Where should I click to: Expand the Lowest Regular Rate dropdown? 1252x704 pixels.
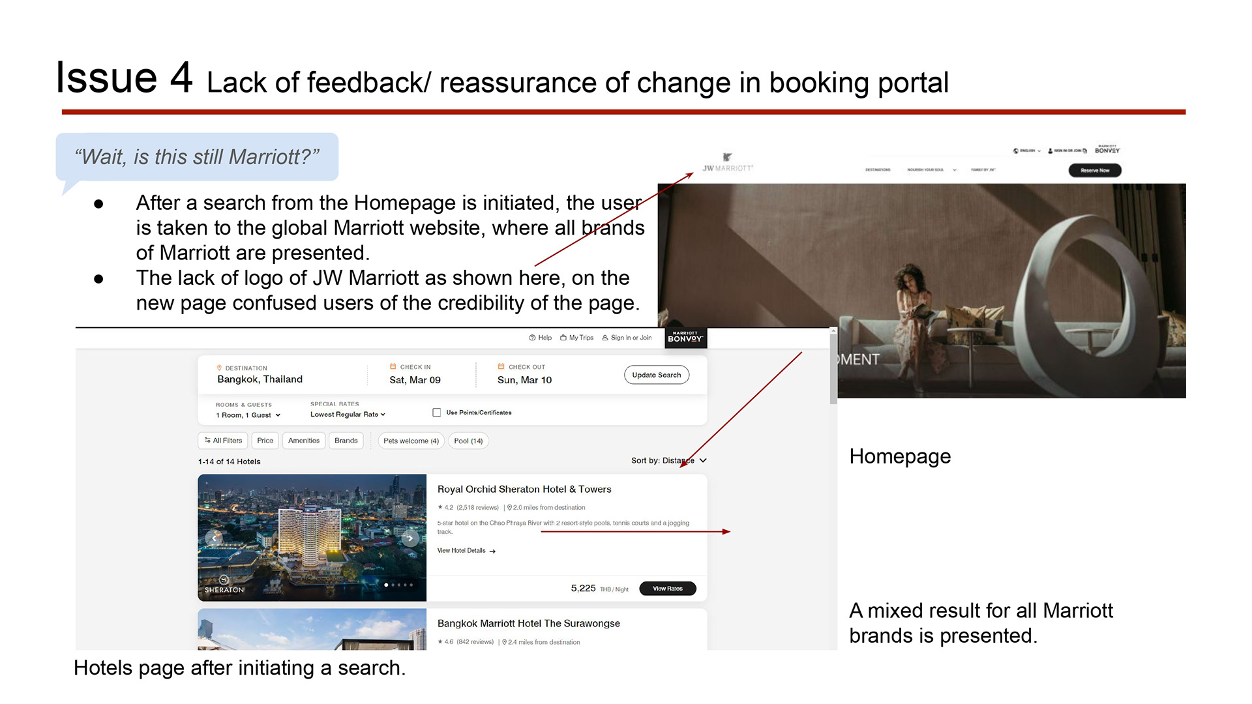(x=348, y=415)
